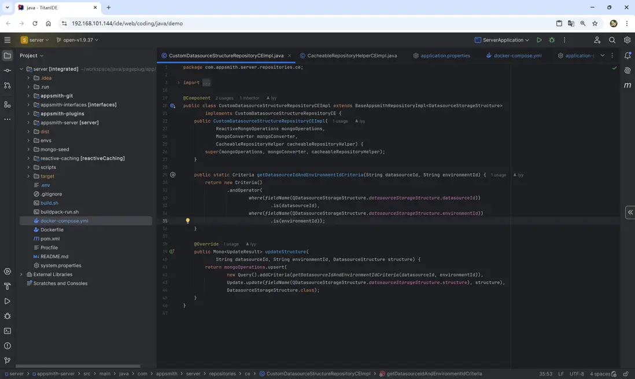Click the project tree horizontal scrollbar
Screen dimensions: 635x379
pyautogui.click(x=77, y=366)
